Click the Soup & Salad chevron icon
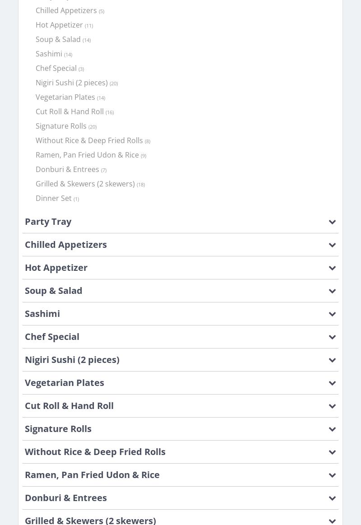The image size is (361, 525). pos(332,291)
